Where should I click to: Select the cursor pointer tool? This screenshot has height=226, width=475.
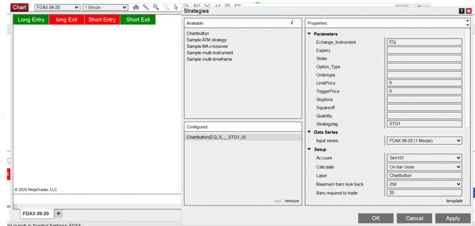click(176, 7)
